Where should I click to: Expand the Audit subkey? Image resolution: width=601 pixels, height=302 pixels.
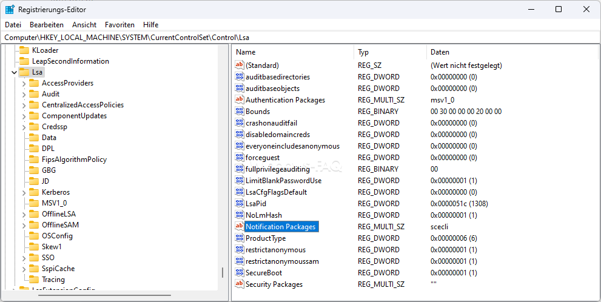(24, 94)
